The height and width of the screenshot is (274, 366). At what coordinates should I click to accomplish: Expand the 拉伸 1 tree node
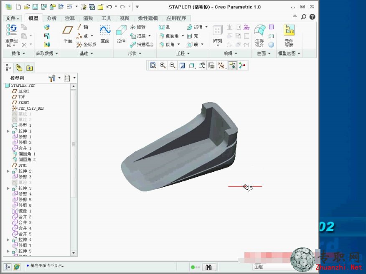[8, 131]
